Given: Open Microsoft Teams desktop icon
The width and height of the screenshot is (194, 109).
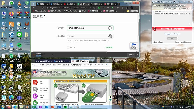Looking at the screenshot, I should (x=19, y=100).
